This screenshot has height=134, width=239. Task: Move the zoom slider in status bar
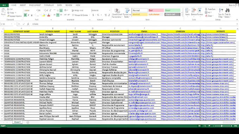pyautogui.click(x=222, y=126)
